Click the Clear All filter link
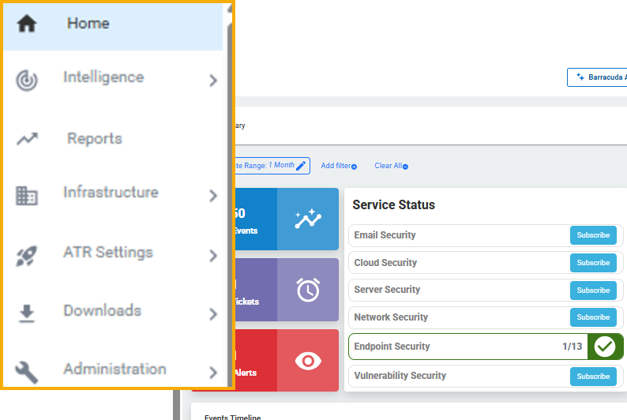 391,166
